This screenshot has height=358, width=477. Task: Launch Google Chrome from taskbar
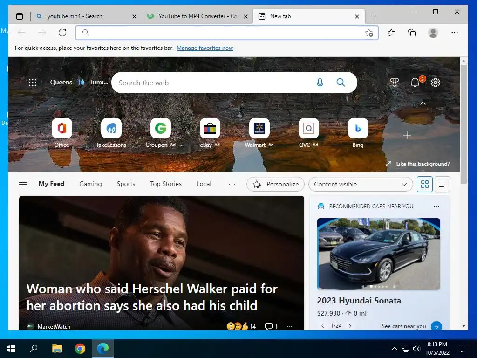[x=80, y=349]
